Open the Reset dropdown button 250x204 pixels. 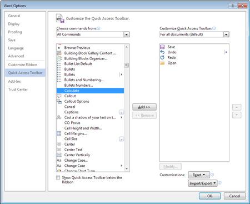[x=199, y=175]
